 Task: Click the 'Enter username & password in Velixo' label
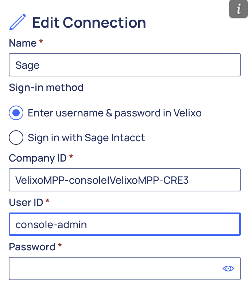[115, 113]
